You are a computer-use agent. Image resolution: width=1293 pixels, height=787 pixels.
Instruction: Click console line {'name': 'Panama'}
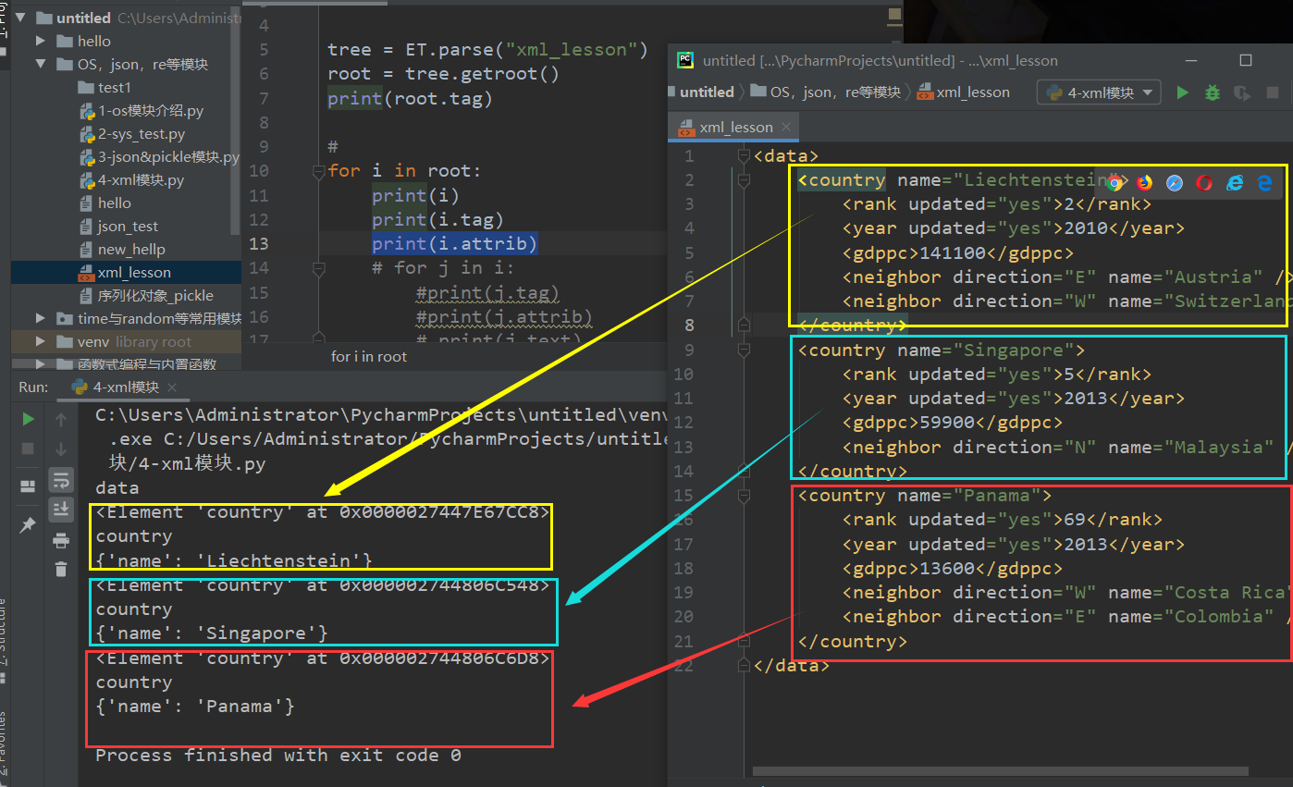pyautogui.click(x=195, y=707)
